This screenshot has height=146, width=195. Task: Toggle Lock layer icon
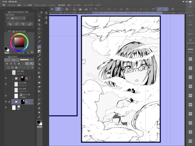click(x=19, y=64)
